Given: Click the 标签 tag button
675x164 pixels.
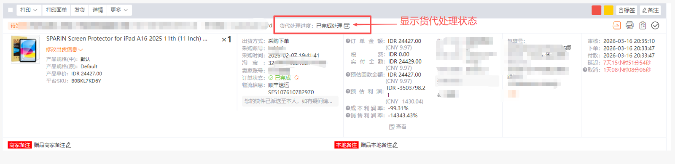Looking at the screenshot, I should 627,10.
